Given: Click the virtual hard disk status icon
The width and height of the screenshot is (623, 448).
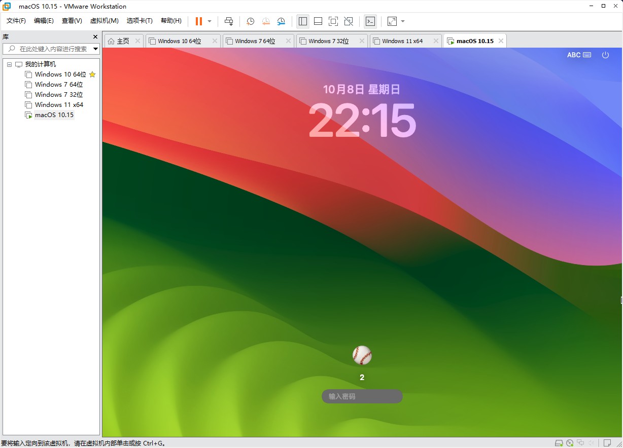Looking at the screenshot, I should pos(559,442).
